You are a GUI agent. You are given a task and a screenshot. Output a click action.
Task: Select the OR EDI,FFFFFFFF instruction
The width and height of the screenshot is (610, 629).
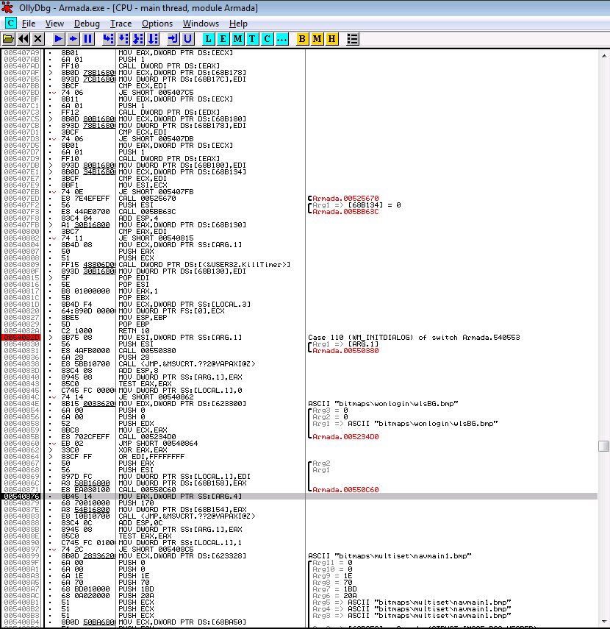pos(151,457)
